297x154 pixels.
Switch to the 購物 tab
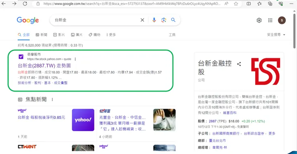coord(94,35)
